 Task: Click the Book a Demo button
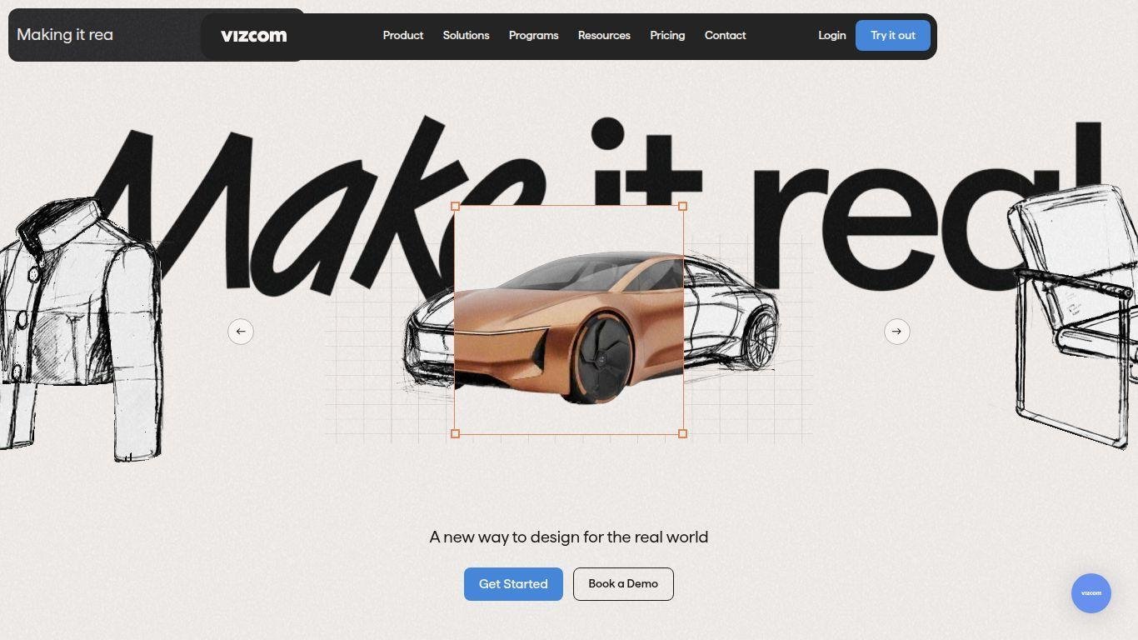623,584
